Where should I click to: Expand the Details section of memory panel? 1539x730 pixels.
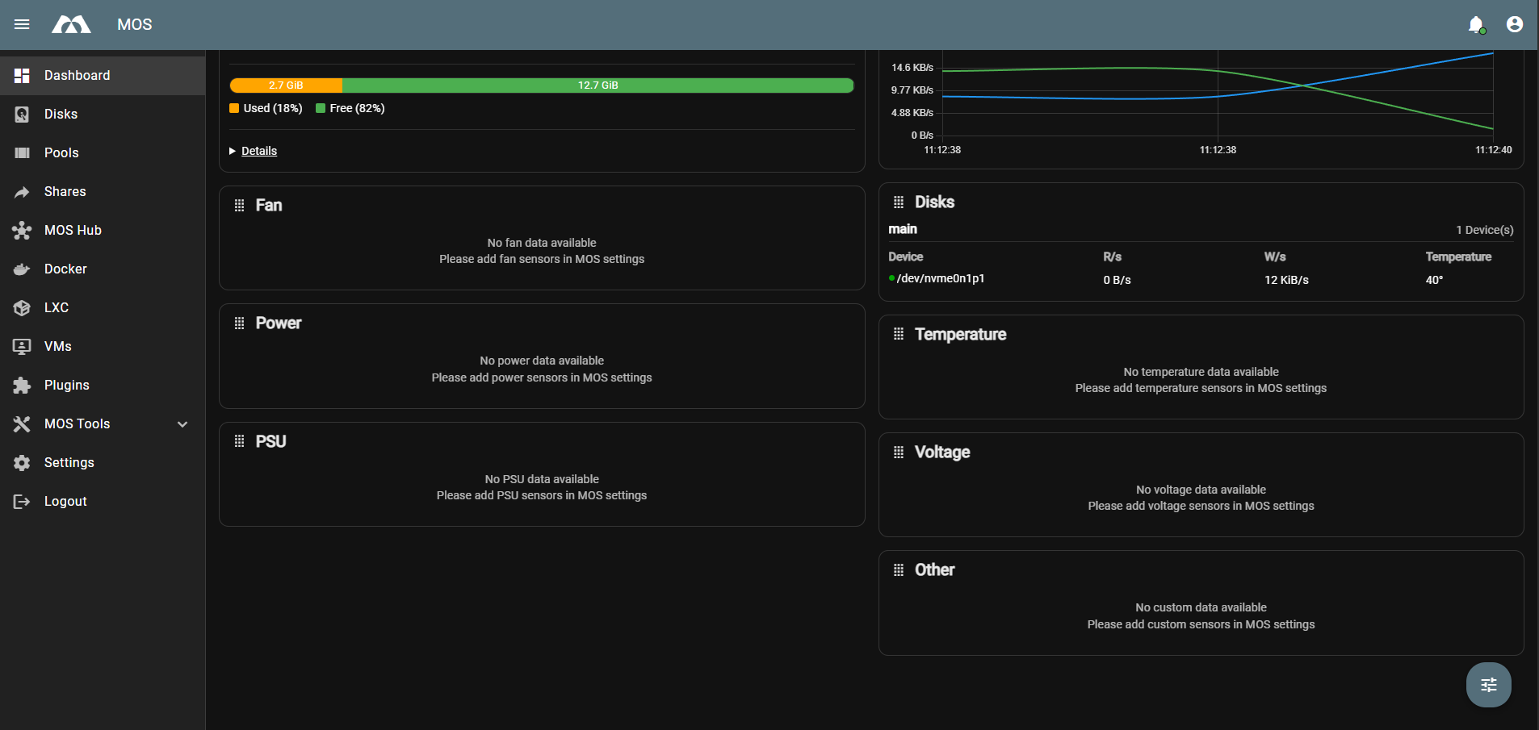[x=258, y=151]
